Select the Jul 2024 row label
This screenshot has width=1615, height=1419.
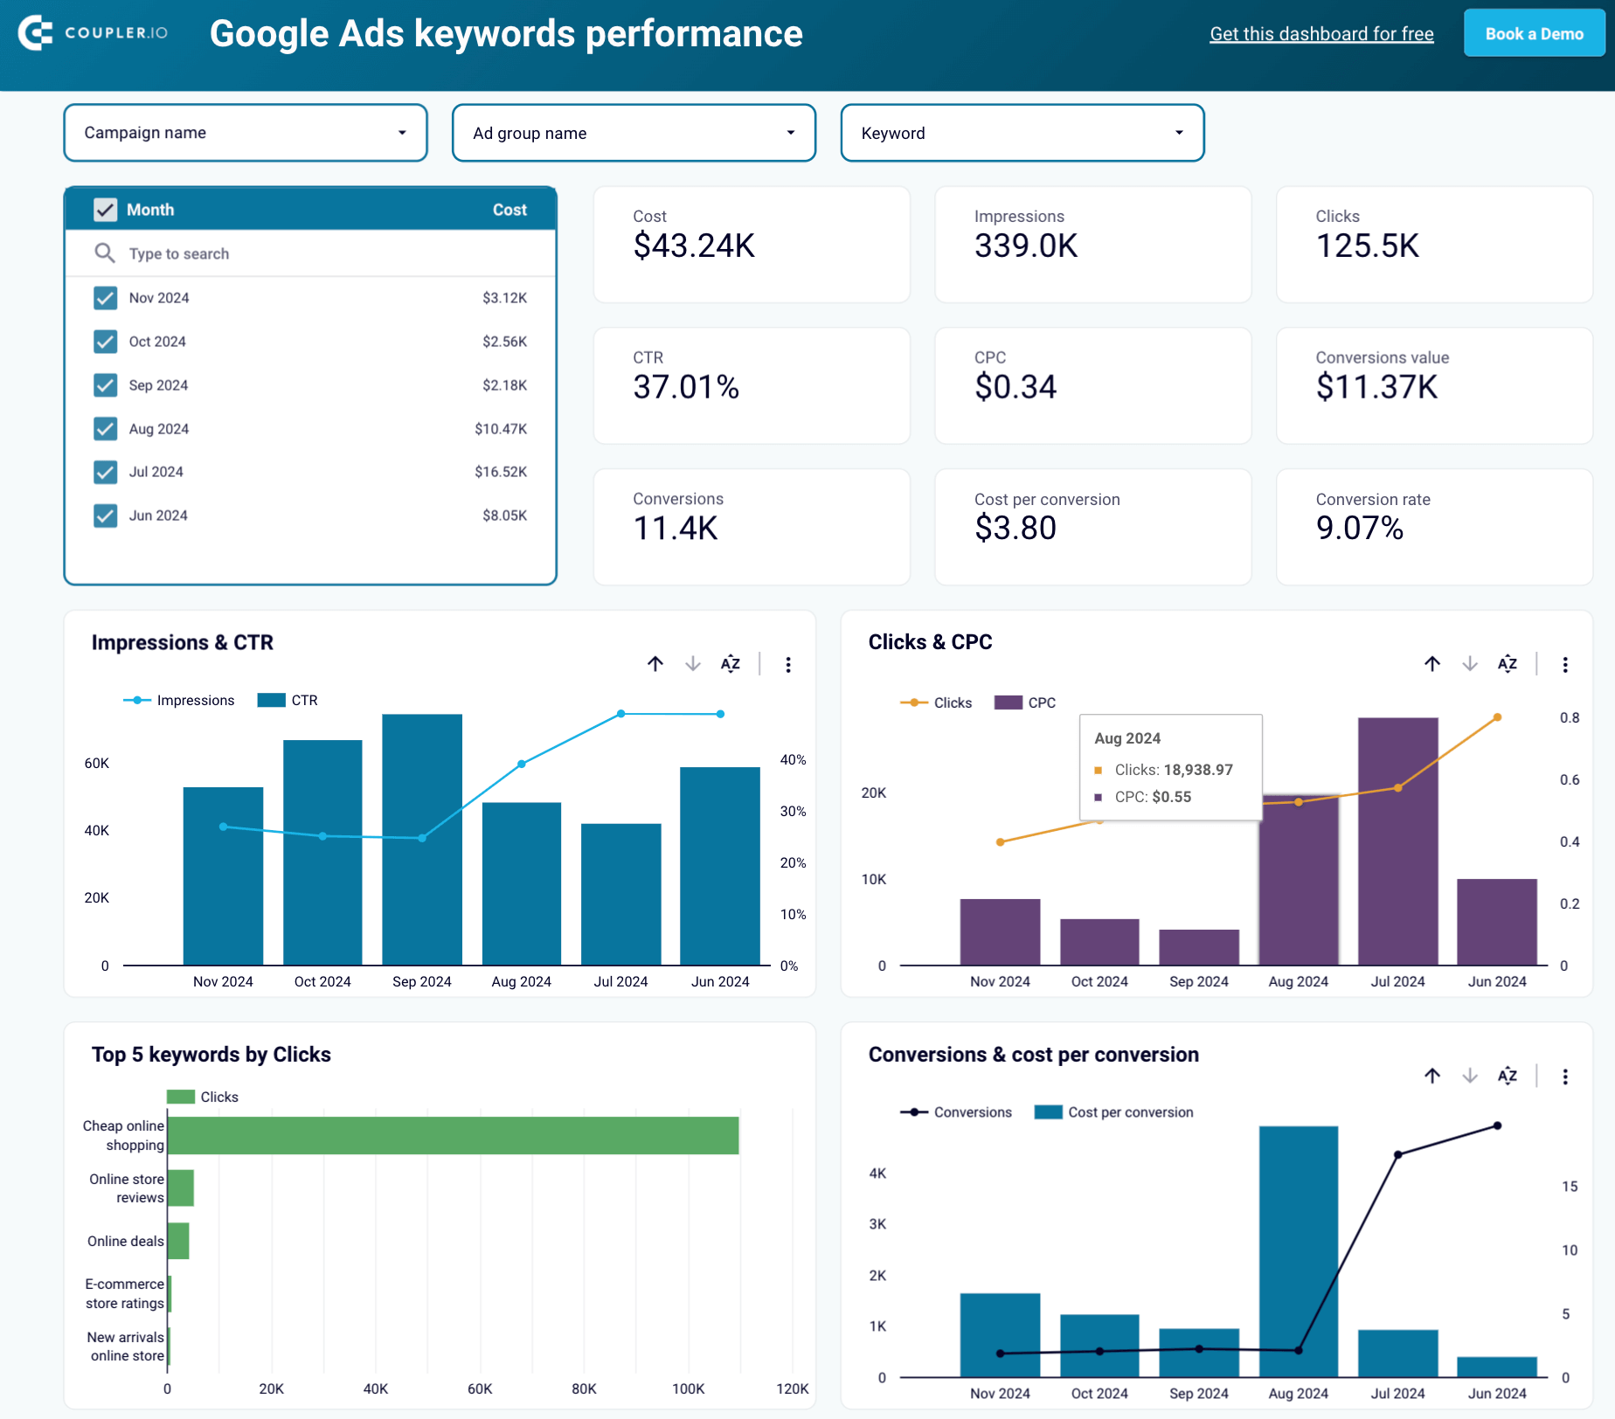pos(156,472)
